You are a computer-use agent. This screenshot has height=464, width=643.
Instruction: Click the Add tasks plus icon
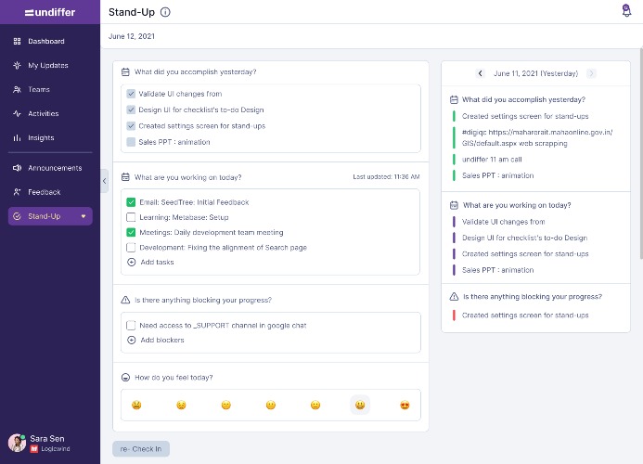coord(131,262)
